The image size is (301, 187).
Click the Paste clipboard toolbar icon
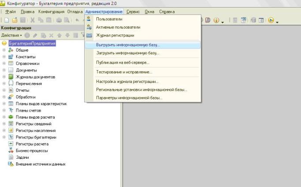[49, 20]
